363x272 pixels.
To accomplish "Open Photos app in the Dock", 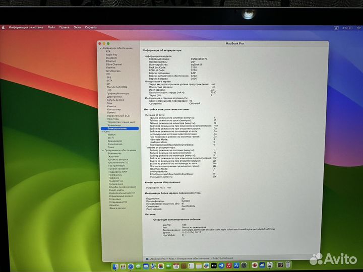I will coord(161,266).
